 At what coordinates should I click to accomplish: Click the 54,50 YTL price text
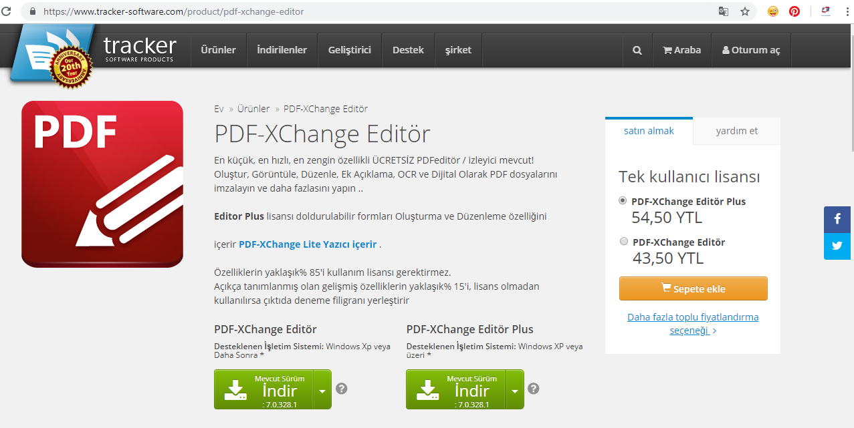(667, 217)
